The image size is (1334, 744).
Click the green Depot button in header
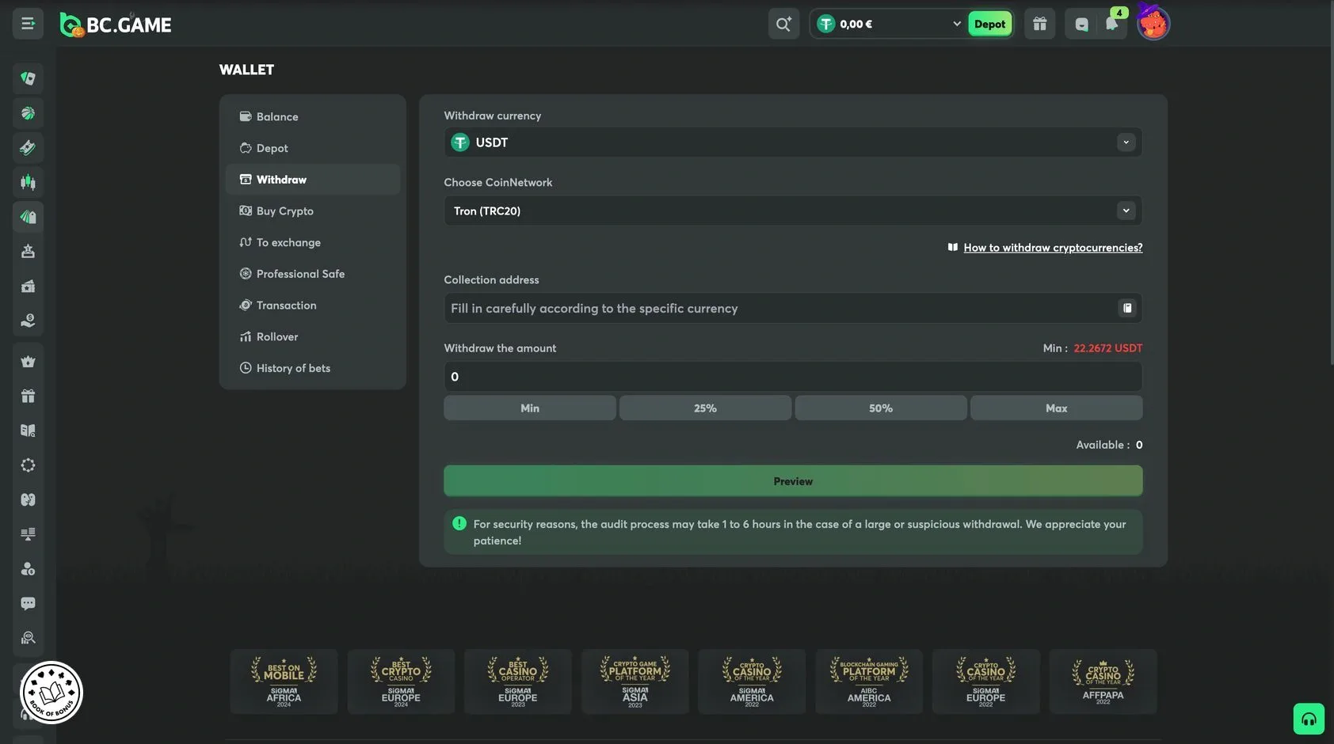pyautogui.click(x=989, y=24)
